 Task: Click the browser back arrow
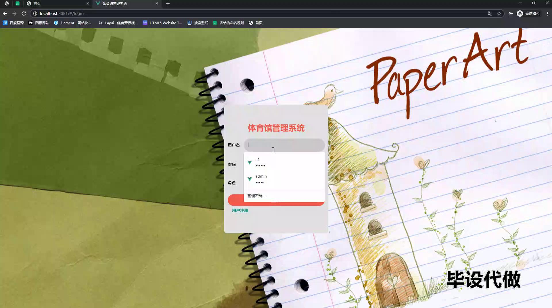click(5, 14)
